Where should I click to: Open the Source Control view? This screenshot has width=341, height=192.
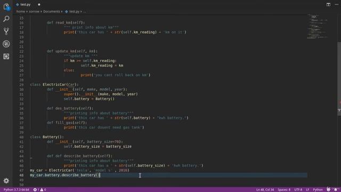tap(6, 31)
